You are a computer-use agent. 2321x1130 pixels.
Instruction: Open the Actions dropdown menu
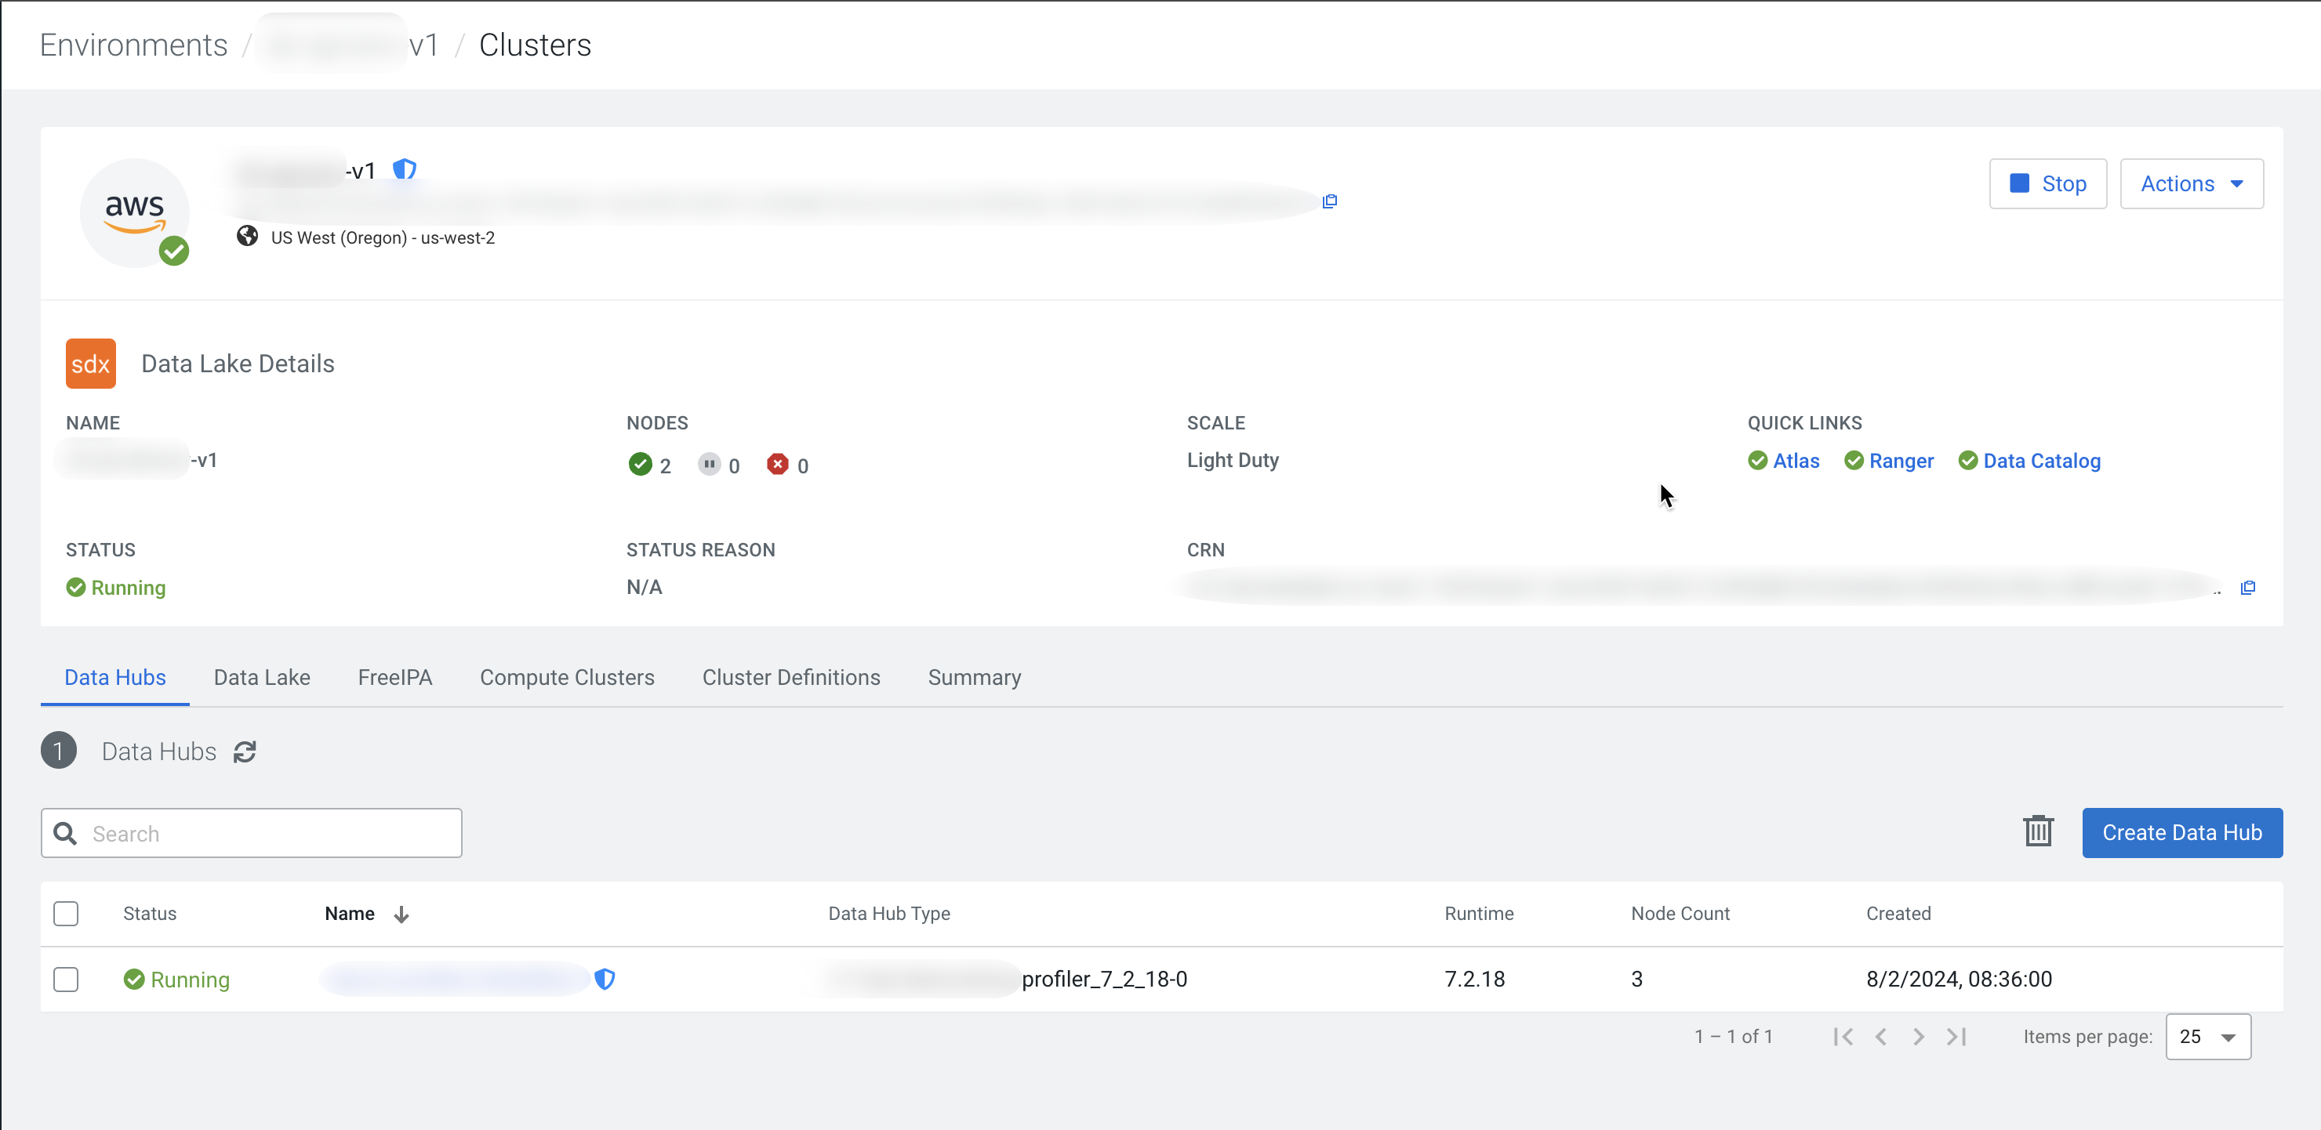(x=2190, y=183)
